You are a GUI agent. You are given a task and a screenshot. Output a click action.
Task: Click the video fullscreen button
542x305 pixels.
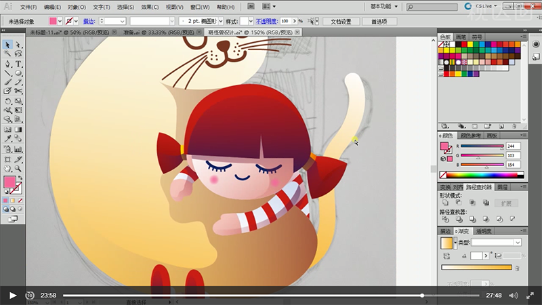(x=530, y=296)
